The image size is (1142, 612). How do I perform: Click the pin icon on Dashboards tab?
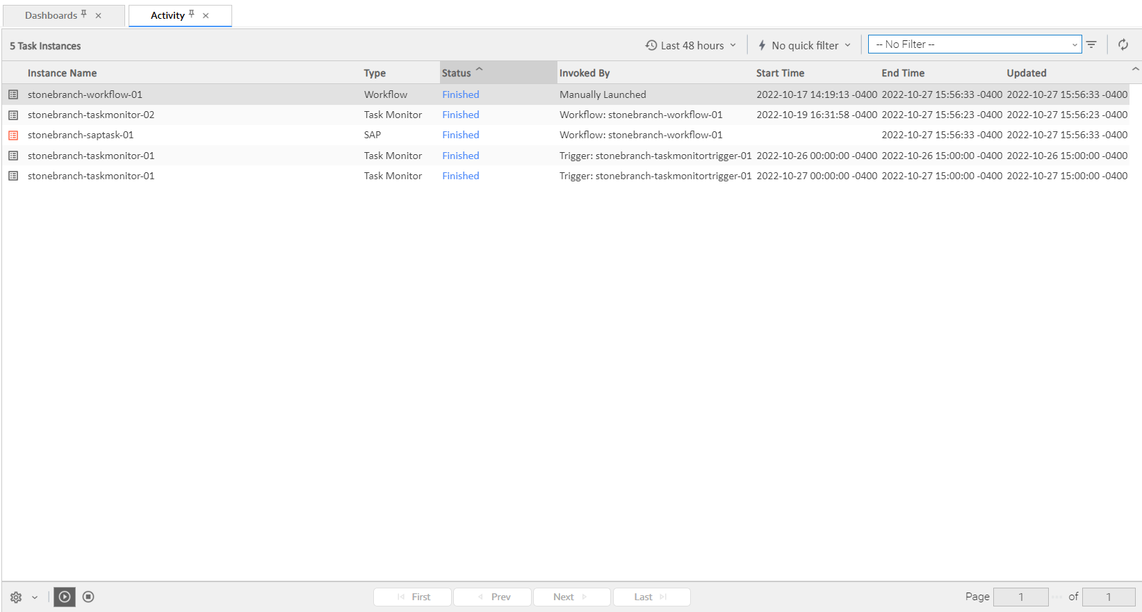pyautogui.click(x=84, y=14)
